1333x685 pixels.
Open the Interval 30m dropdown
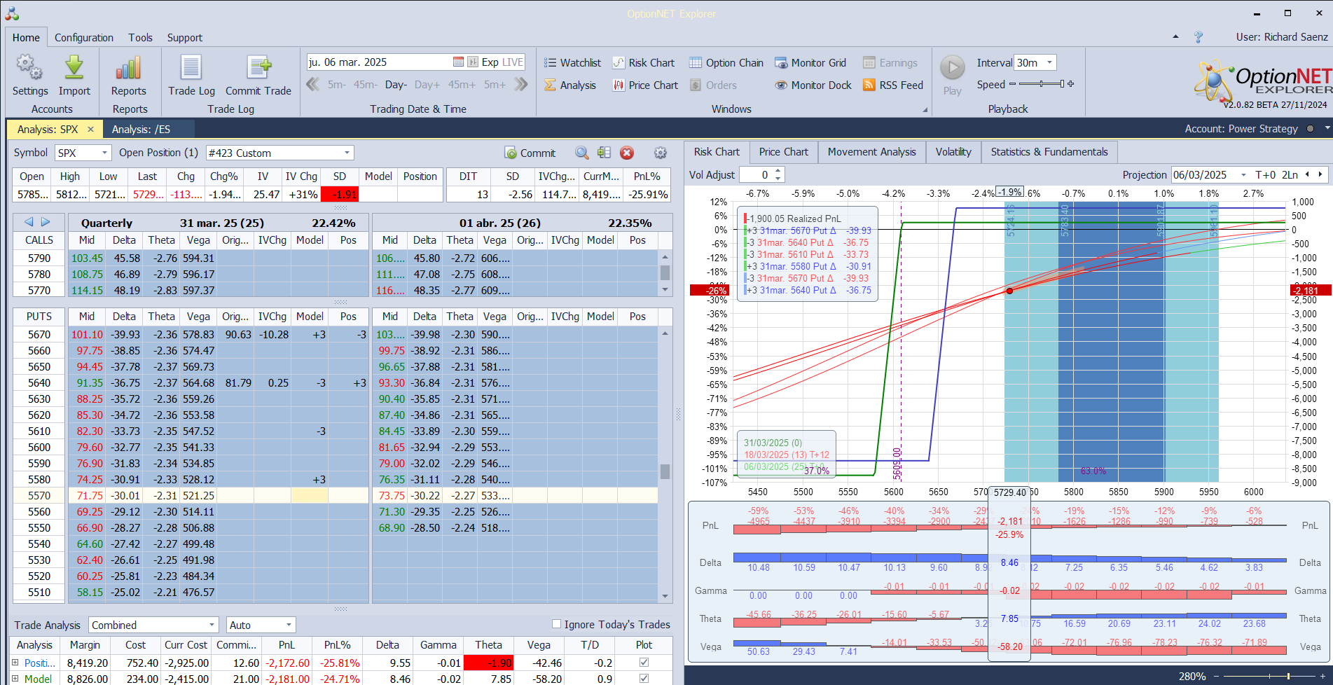[x=1049, y=63]
